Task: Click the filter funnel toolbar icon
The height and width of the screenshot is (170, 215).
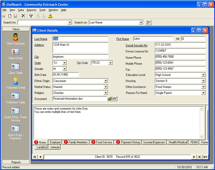Action: (x=31, y=16)
